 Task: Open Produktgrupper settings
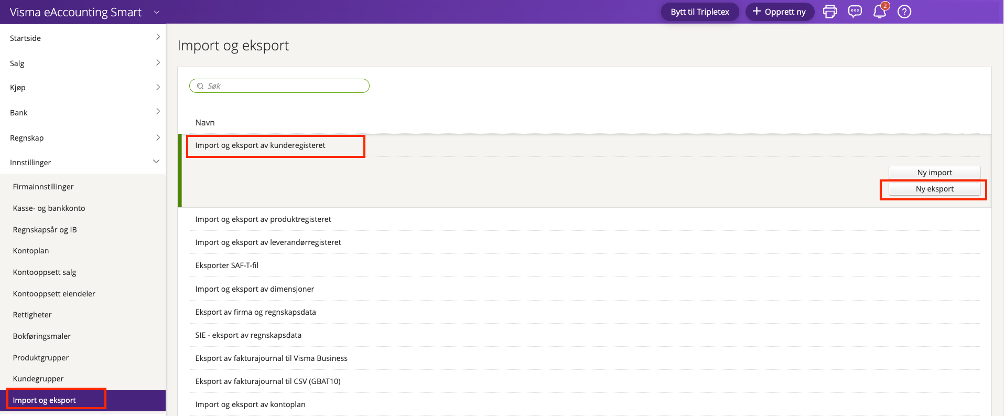point(41,358)
